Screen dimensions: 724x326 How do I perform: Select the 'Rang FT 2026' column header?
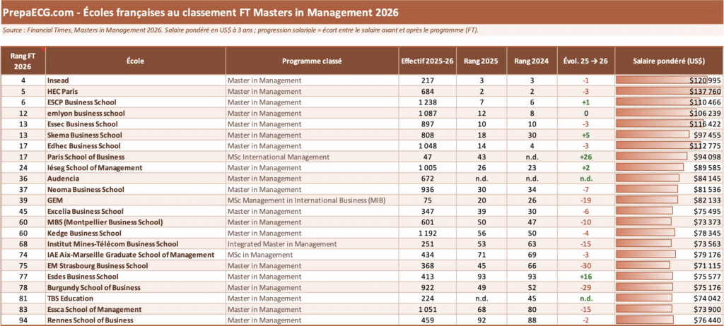[23, 61]
